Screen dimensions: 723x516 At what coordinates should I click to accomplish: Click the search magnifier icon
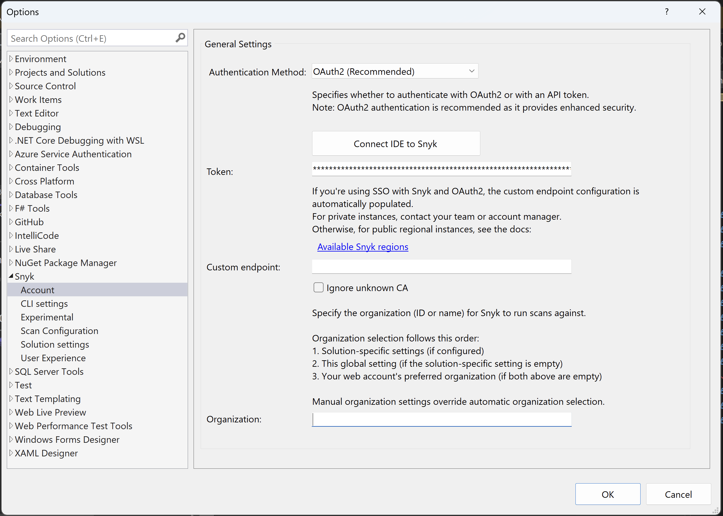(180, 38)
